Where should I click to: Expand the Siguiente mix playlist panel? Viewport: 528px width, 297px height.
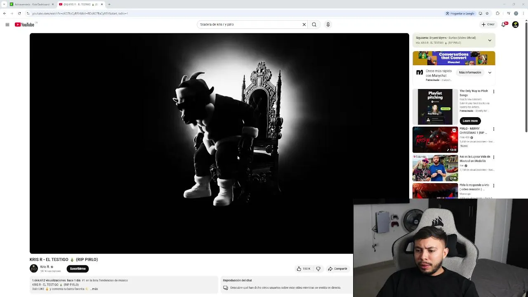[x=490, y=40]
